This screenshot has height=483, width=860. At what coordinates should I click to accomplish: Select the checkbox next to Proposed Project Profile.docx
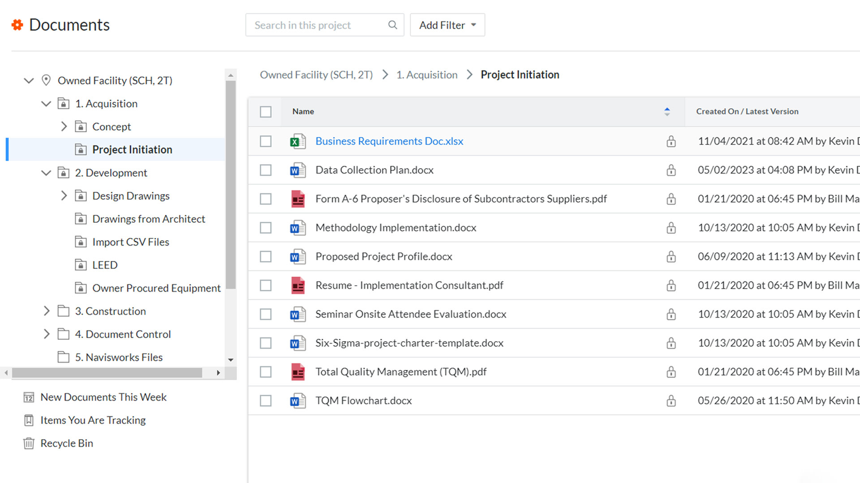click(265, 256)
